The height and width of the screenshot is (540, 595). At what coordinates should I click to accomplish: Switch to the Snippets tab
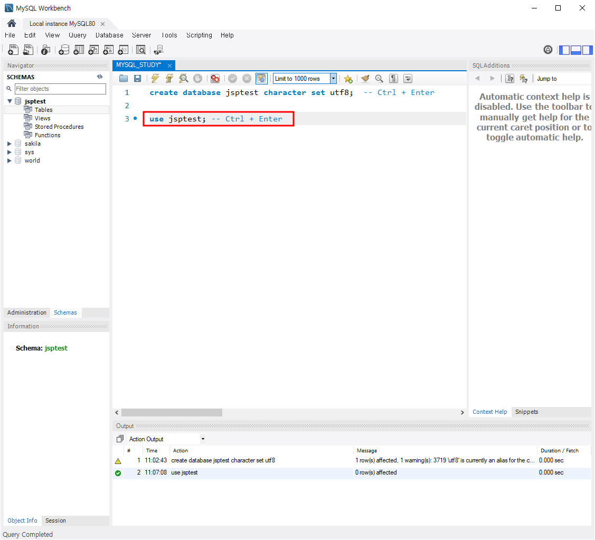[526, 412]
